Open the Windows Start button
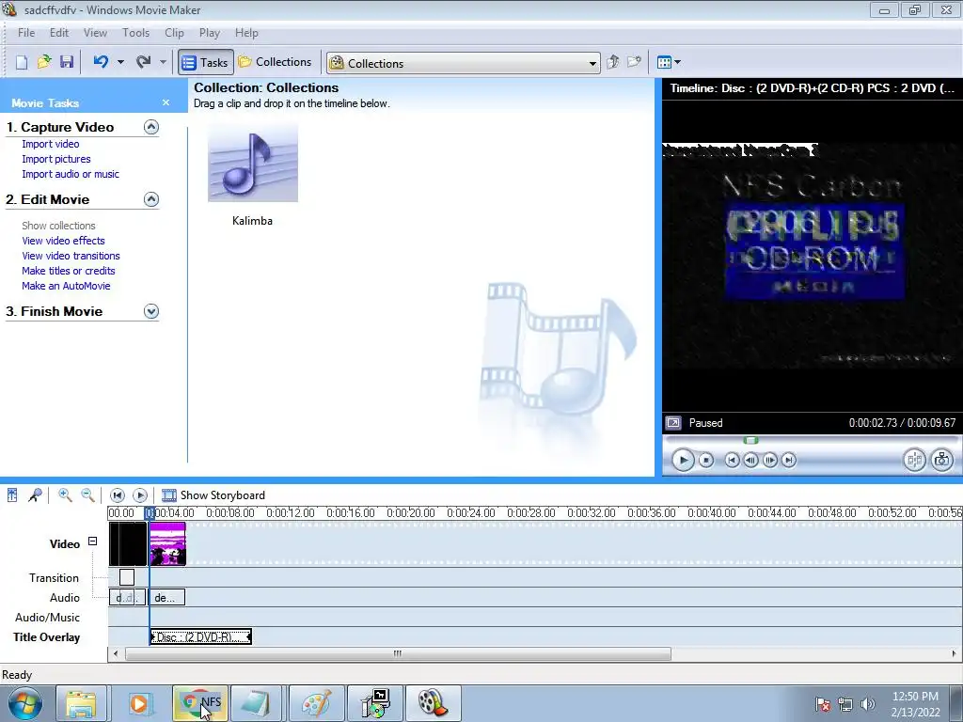963x722 pixels. click(25, 703)
